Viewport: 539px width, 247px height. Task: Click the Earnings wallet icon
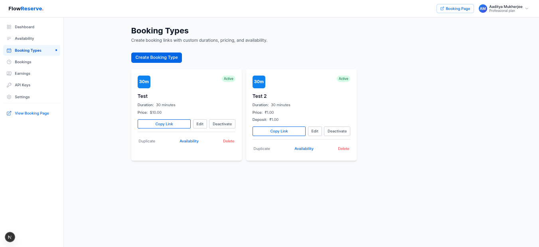(9, 73)
